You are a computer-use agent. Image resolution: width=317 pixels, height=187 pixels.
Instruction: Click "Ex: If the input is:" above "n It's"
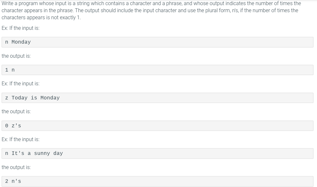(21, 140)
